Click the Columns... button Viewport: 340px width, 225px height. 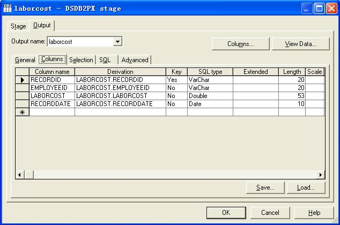click(240, 44)
